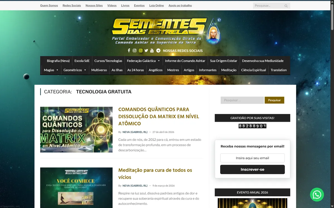Open the Escola SdE menu item

tap(82, 61)
